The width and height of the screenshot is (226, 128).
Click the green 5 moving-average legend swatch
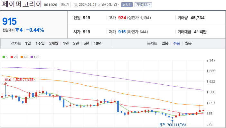4,57
